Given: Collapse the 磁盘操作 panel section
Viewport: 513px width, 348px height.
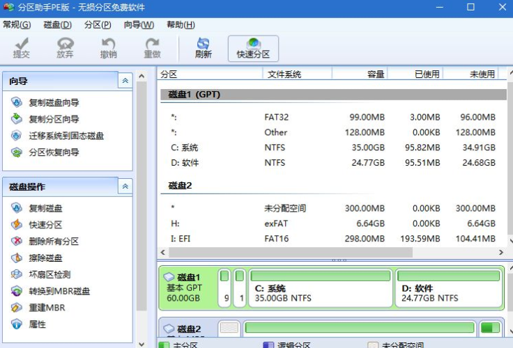Looking at the screenshot, I should [125, 187].
